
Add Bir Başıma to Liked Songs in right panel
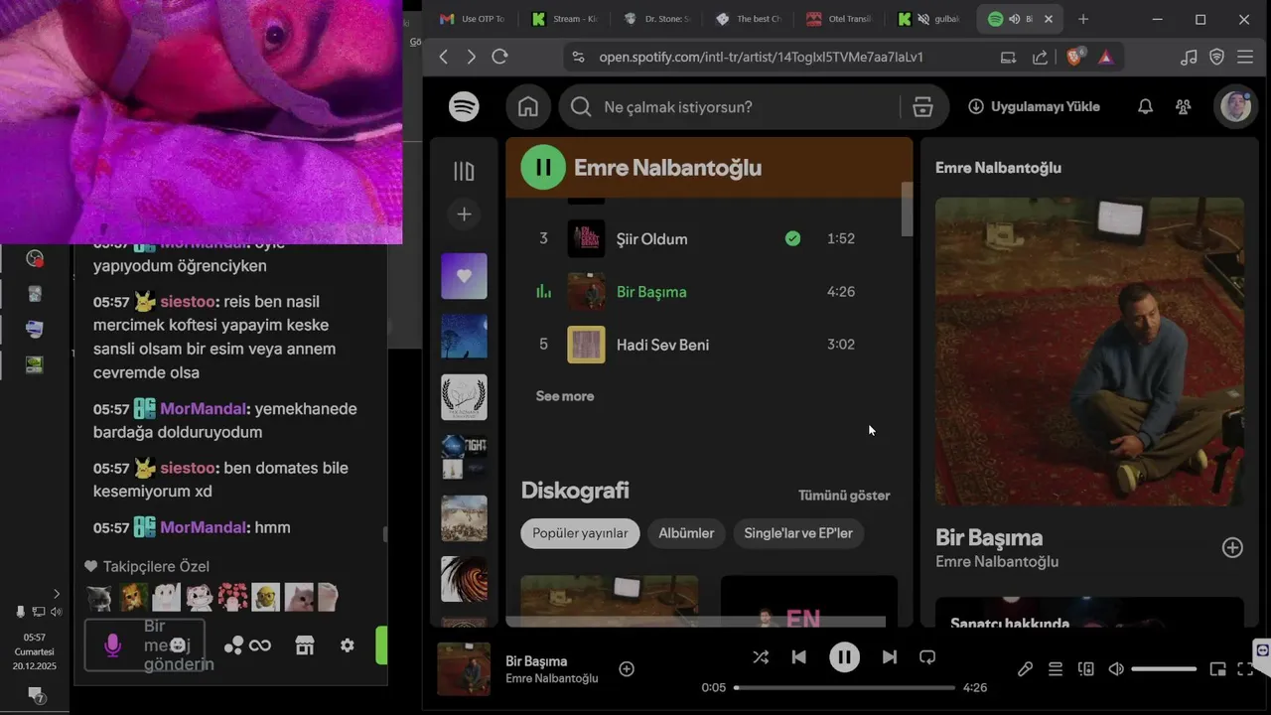click(1232, 547)
